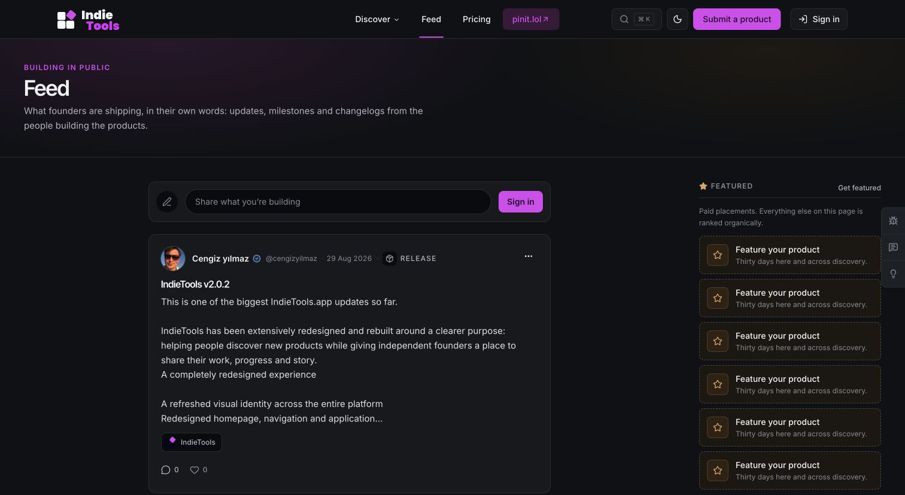Click the ⌘K shortcut badge in search
905x495 pixels.
(644, 19)
